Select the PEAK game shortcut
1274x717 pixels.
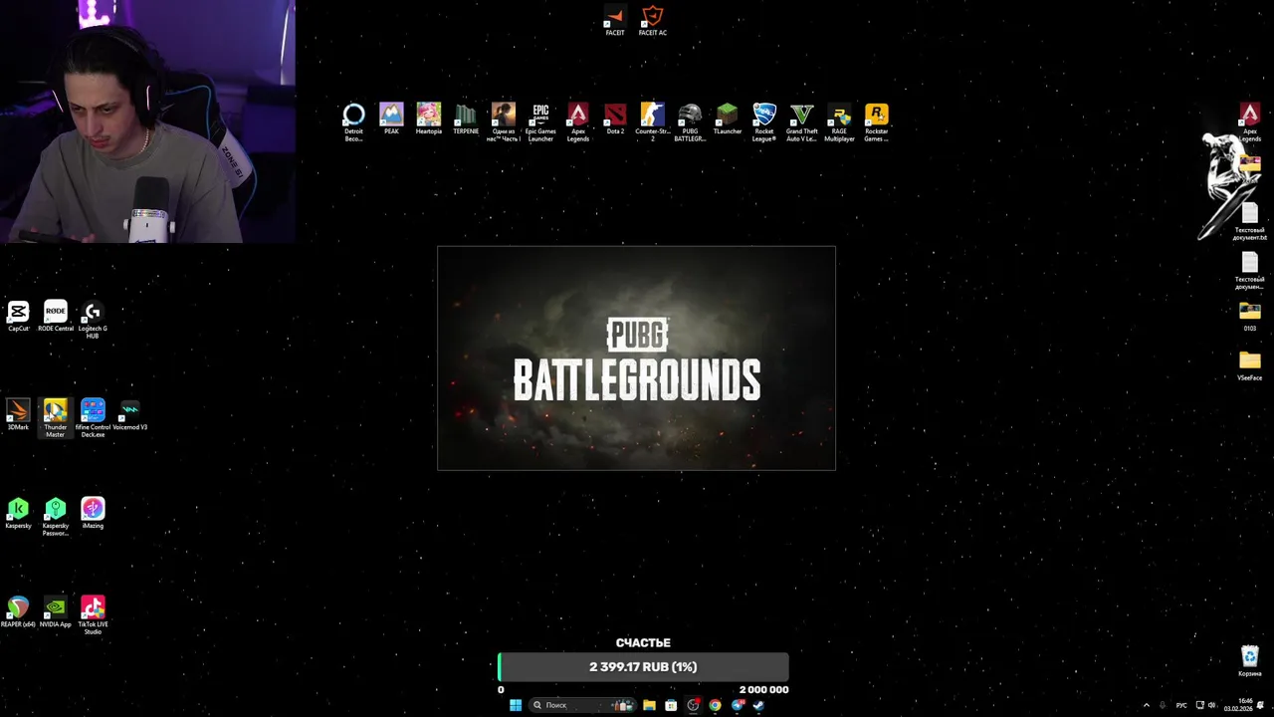pos(391,119)
